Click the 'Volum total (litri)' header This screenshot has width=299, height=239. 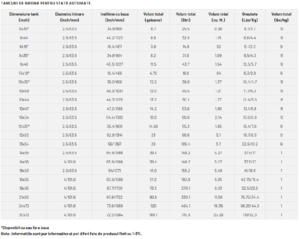click(x=186, y=17)
